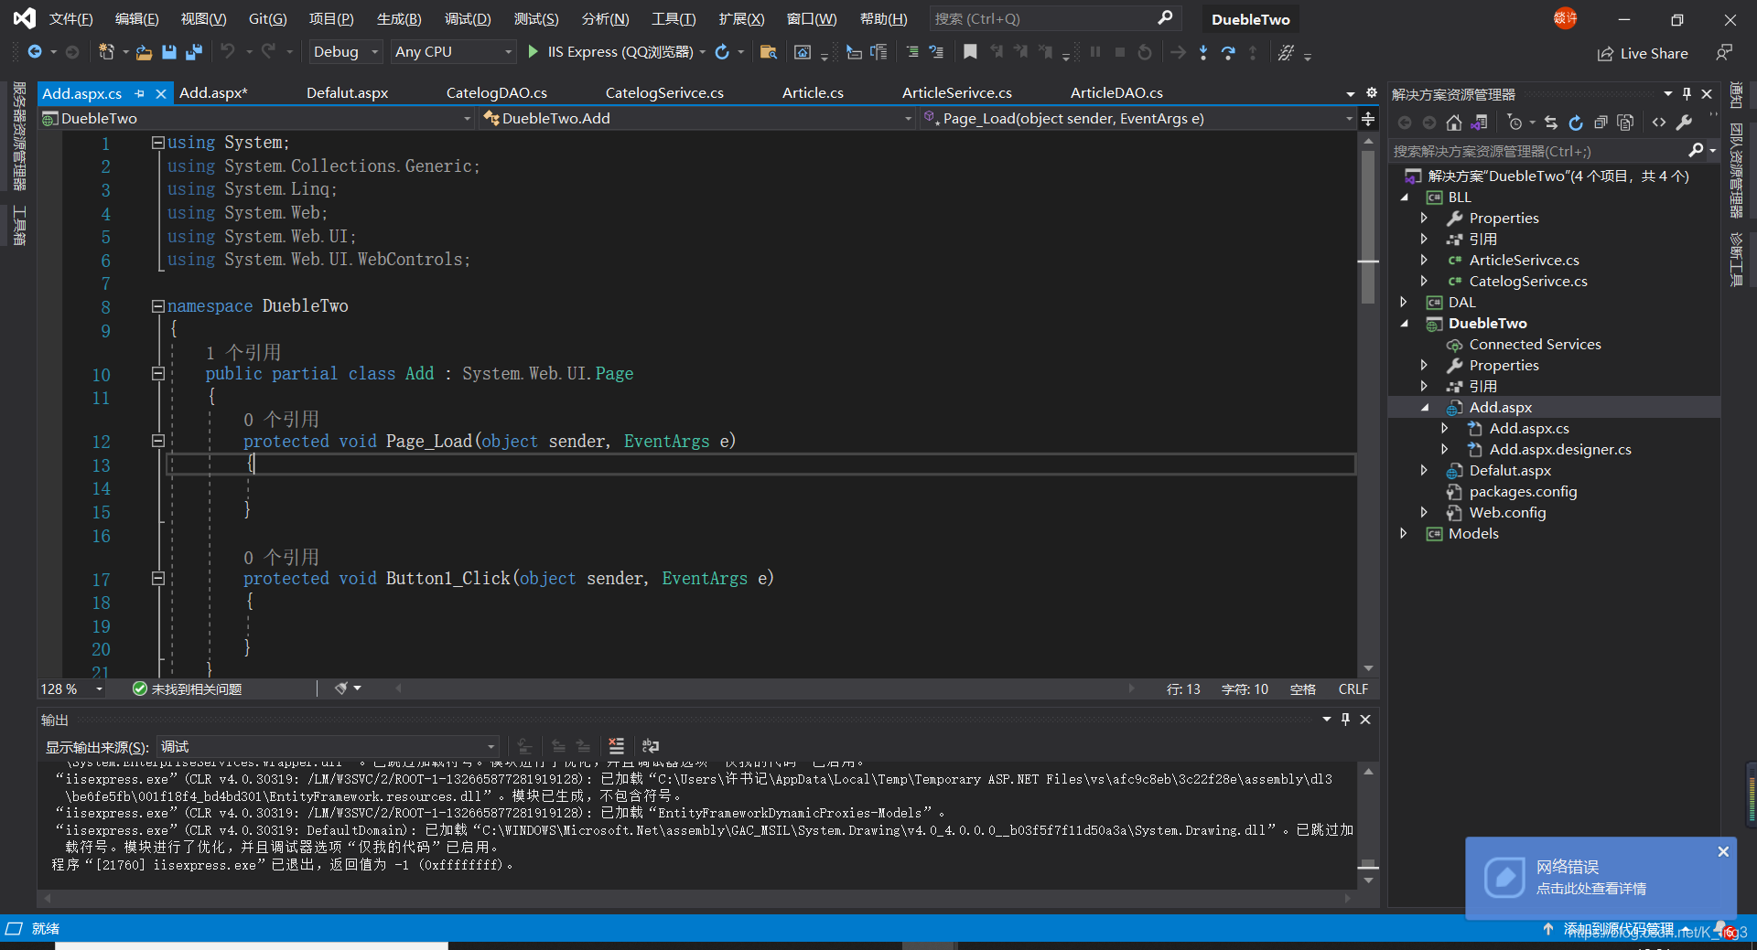
Task: Expand the Add.aspx.cs tree node
Action: click(1445, 428)
